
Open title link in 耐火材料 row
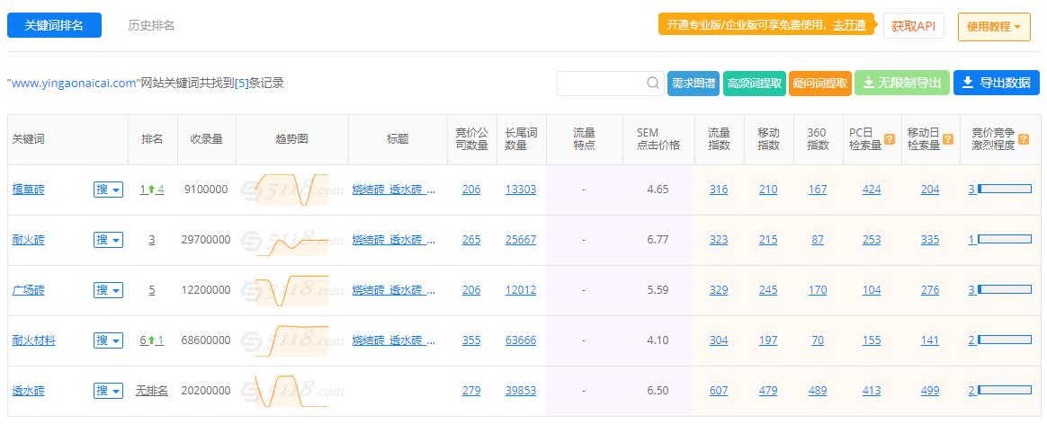394,340
